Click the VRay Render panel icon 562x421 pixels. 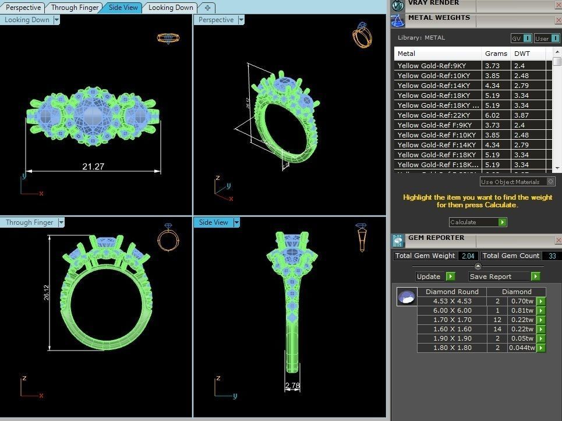coord(398,5)
